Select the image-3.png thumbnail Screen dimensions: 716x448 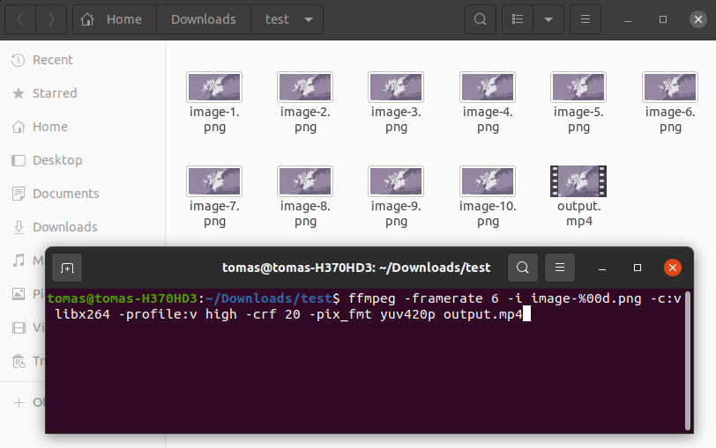(396, 87)
